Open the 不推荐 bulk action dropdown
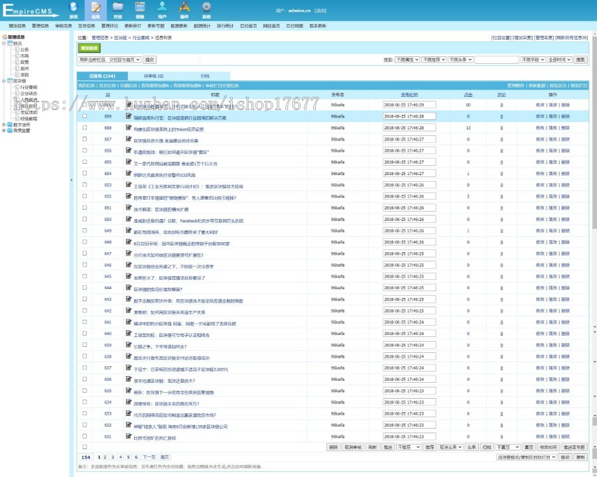 point(409,447)
